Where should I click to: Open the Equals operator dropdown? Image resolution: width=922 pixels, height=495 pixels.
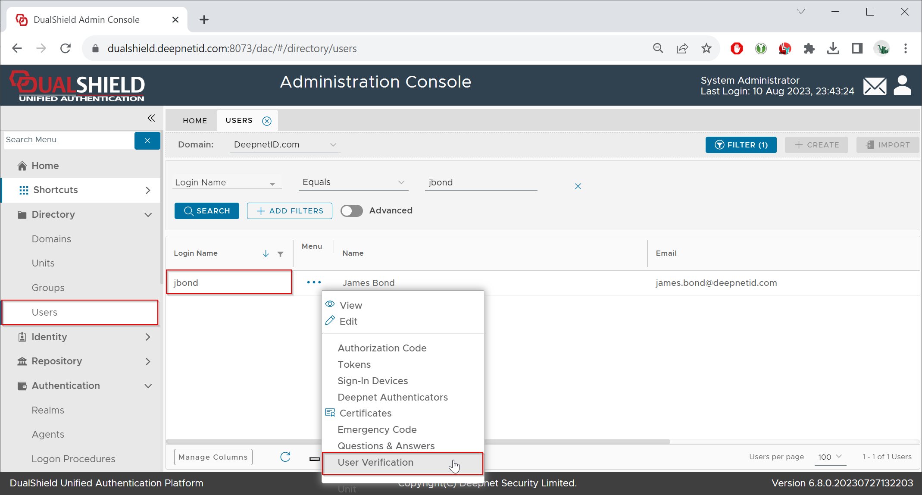point(353,182)
